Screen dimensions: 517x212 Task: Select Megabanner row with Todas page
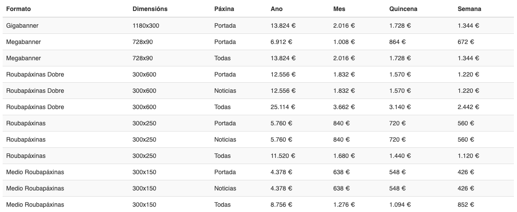click(258, 58)
